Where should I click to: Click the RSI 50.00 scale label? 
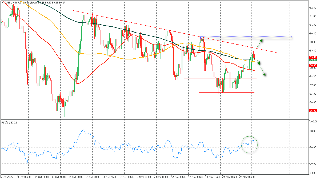click(313, 147)
